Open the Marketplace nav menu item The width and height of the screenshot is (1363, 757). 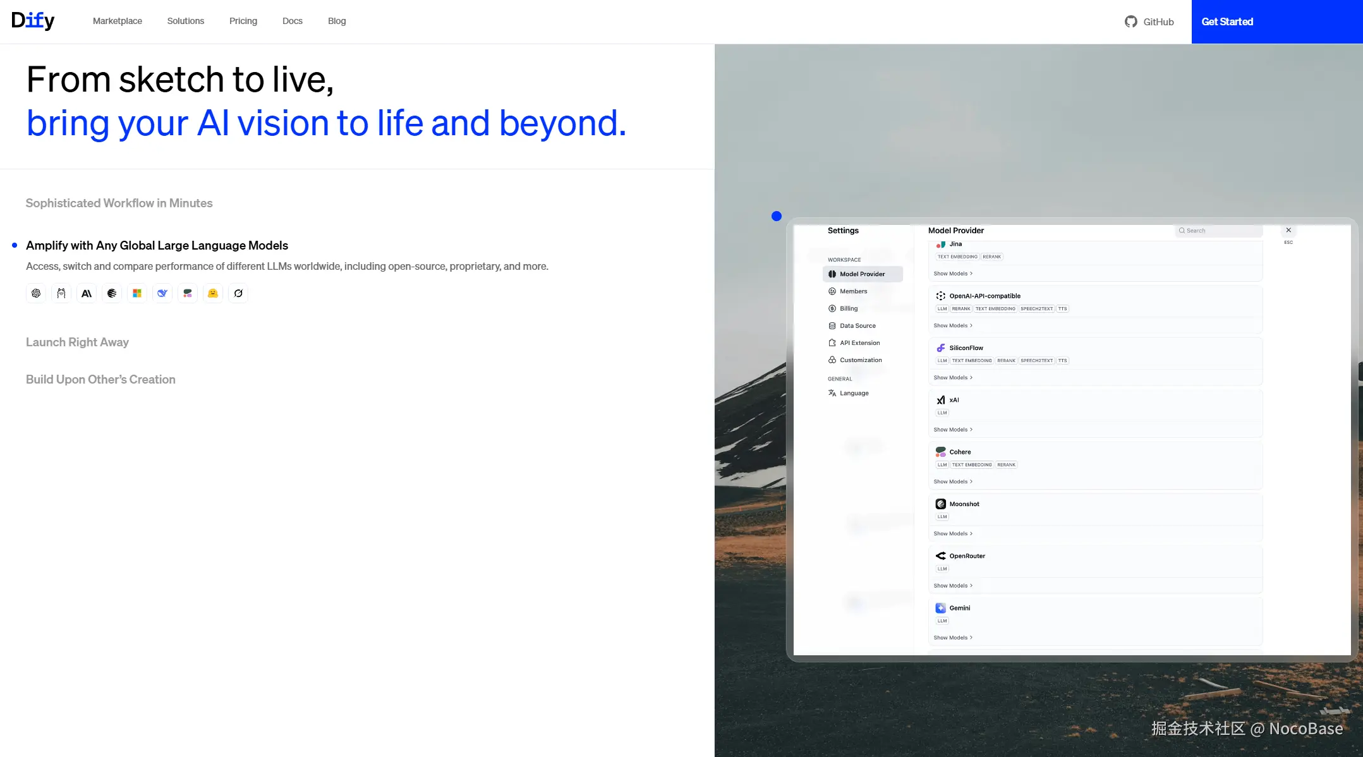coord(118,21)
